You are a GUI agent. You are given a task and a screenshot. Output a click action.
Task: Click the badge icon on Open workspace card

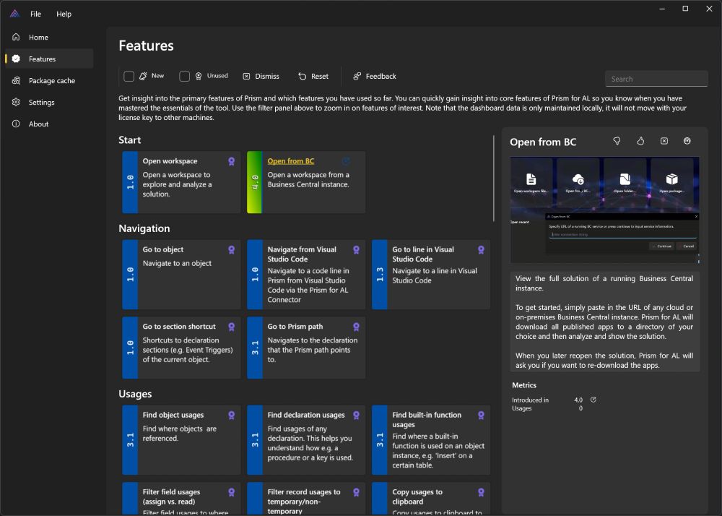pos(232,161)
